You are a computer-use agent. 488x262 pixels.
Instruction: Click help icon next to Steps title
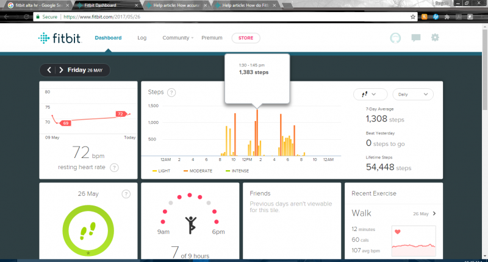pos(172,92)
